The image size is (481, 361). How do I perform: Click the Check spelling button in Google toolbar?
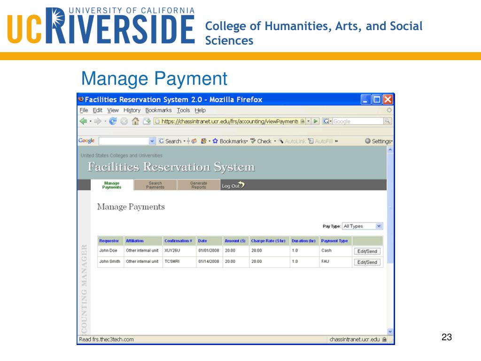(261, 141)
